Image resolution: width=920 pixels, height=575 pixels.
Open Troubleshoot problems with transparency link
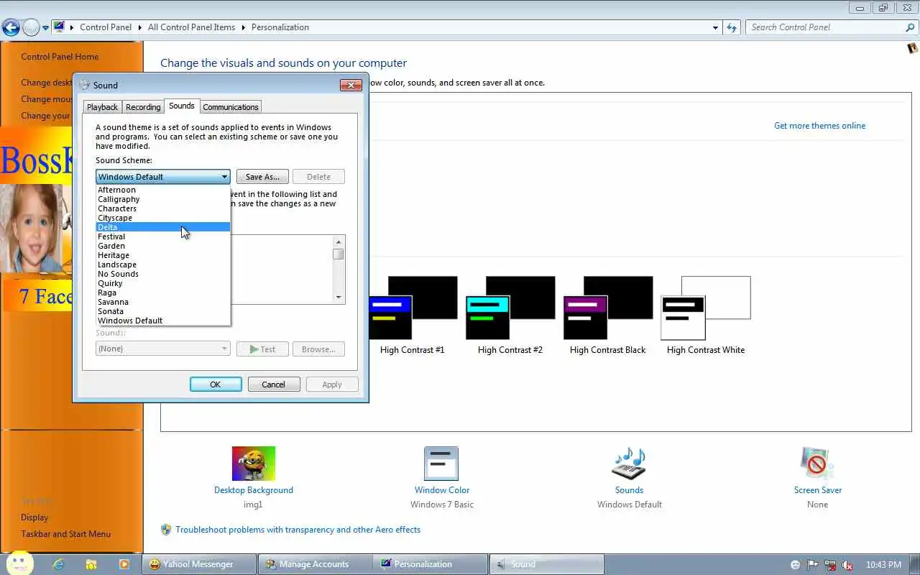[298, 530]
